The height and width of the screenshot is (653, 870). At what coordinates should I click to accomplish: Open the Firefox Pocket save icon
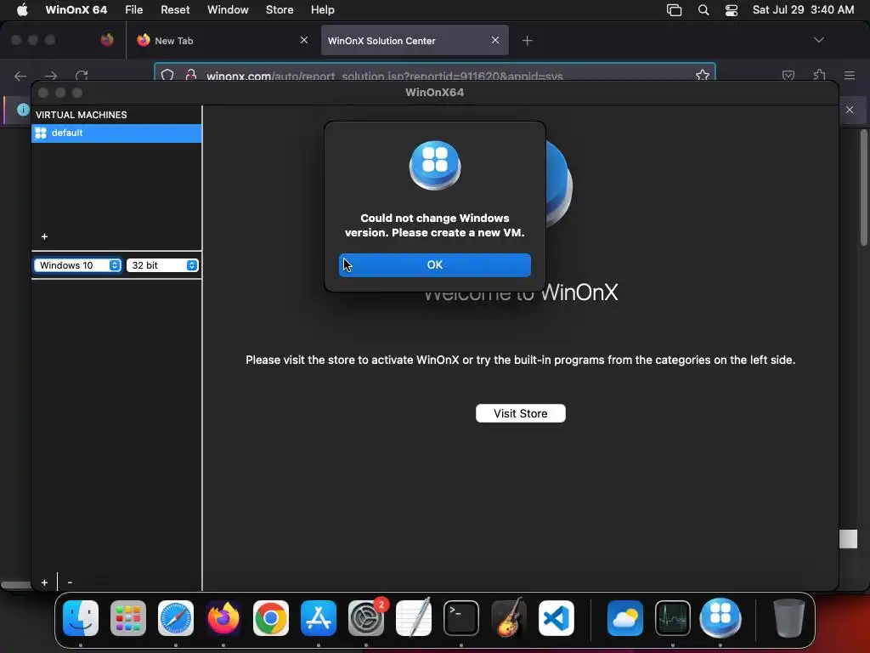(788, 75)
